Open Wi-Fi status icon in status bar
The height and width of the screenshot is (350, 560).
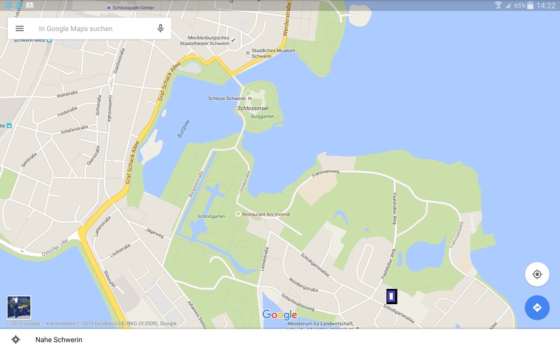tap(498, 6)
